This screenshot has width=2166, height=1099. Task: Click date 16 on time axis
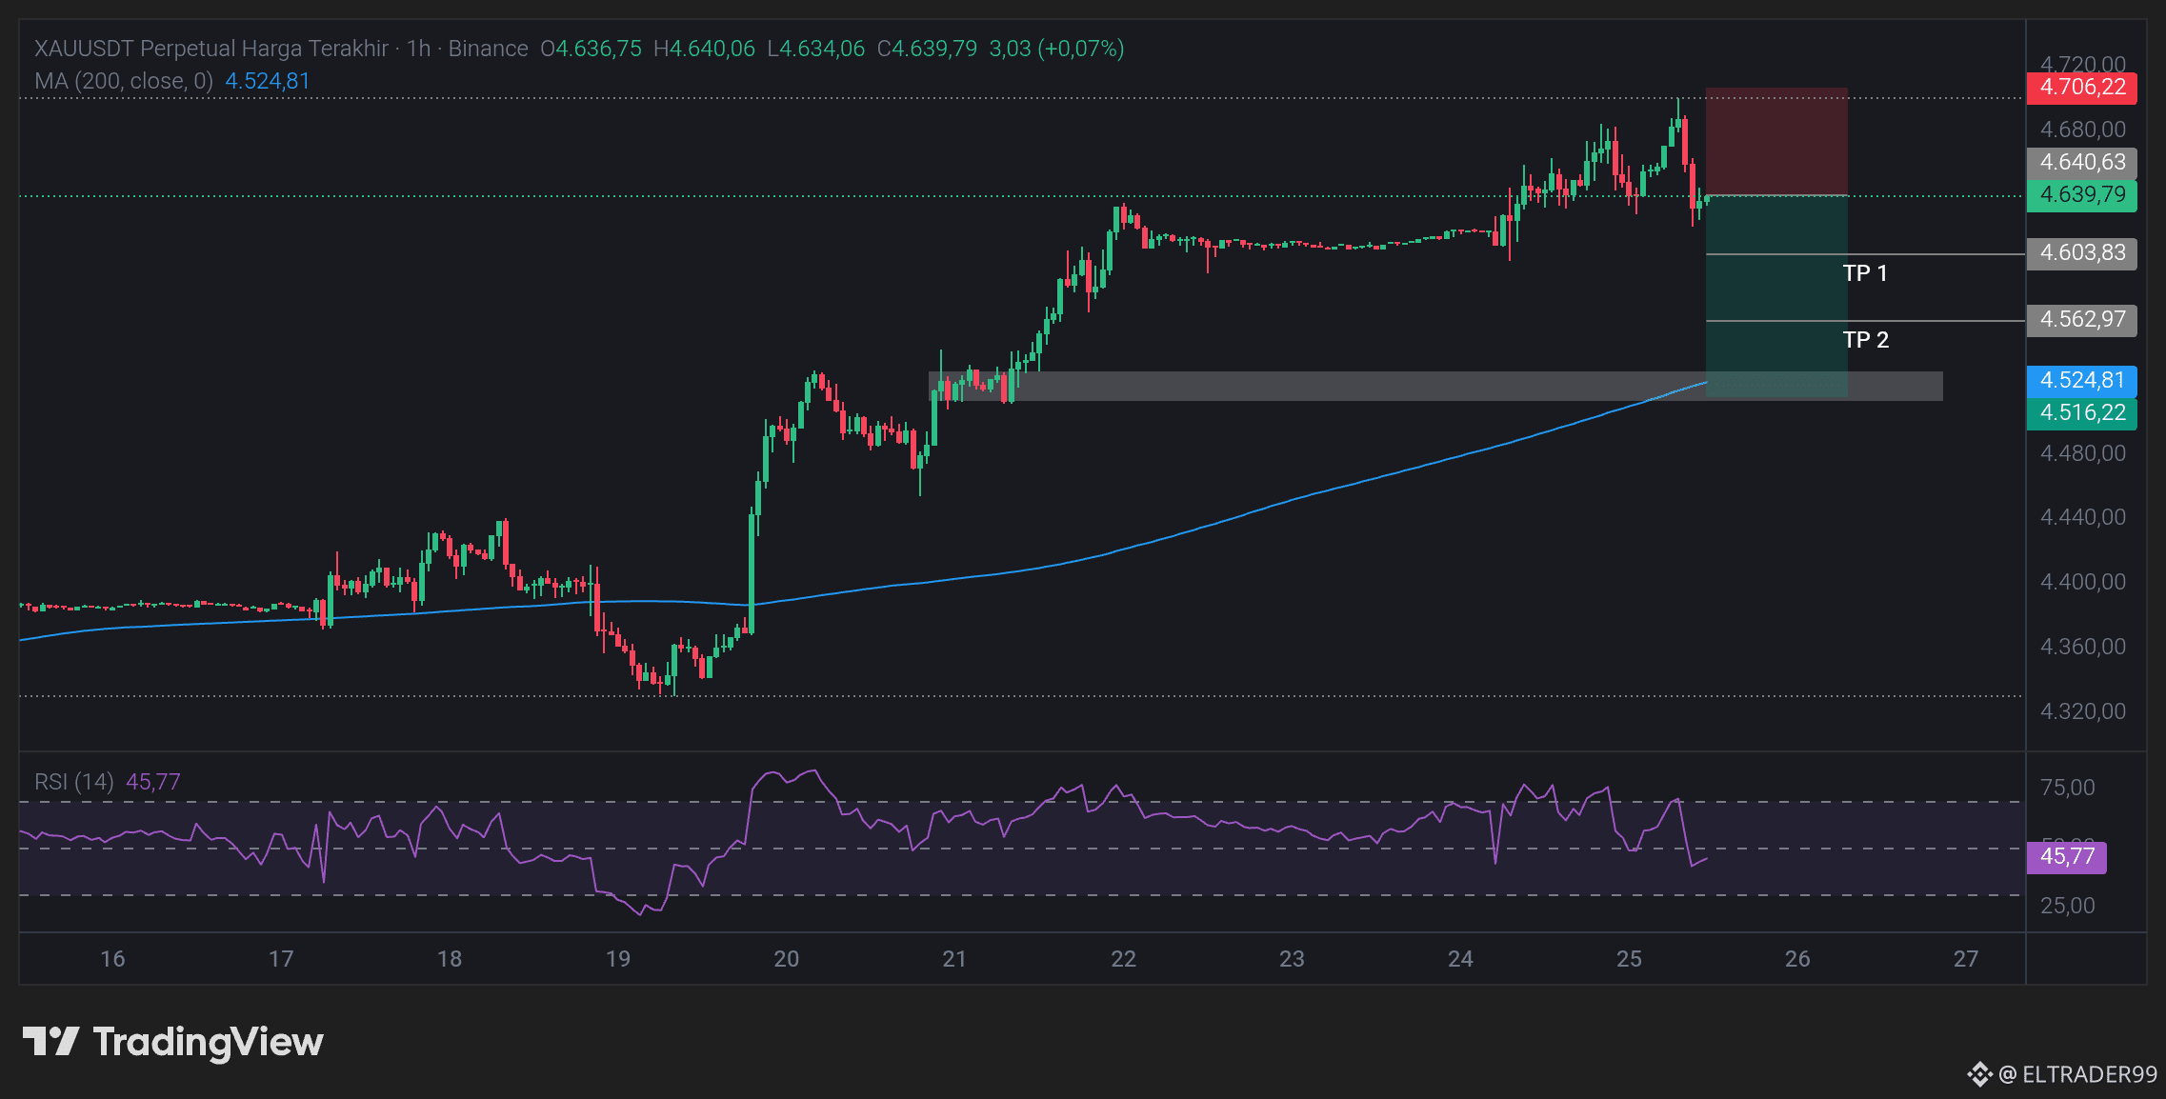pyautogui.click(x=112, y=959)
